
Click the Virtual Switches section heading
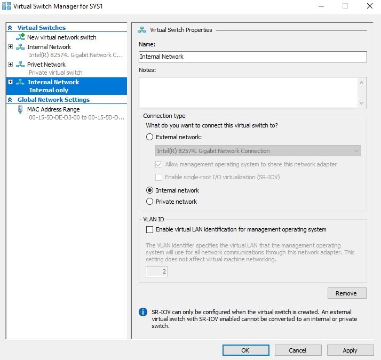pyautogui.click(x=42, y=28)
